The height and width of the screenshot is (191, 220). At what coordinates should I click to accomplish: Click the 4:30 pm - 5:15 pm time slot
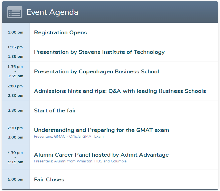(x=15, y=157)
